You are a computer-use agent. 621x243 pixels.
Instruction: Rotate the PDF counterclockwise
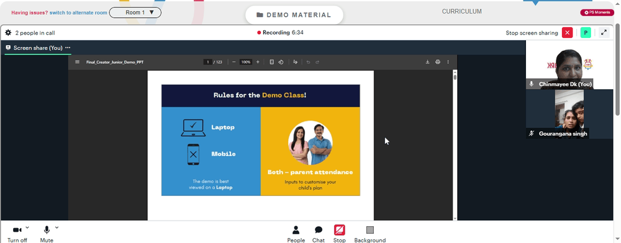[281, 62]
